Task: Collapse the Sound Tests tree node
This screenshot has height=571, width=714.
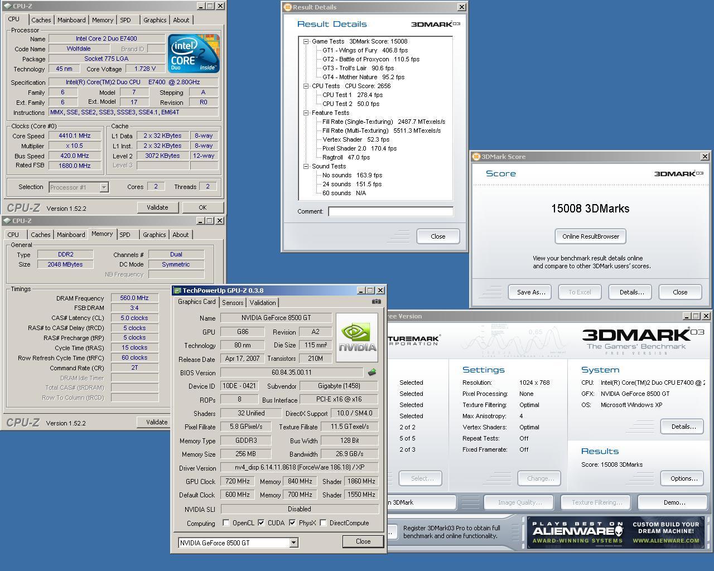Action: [306, 166]
